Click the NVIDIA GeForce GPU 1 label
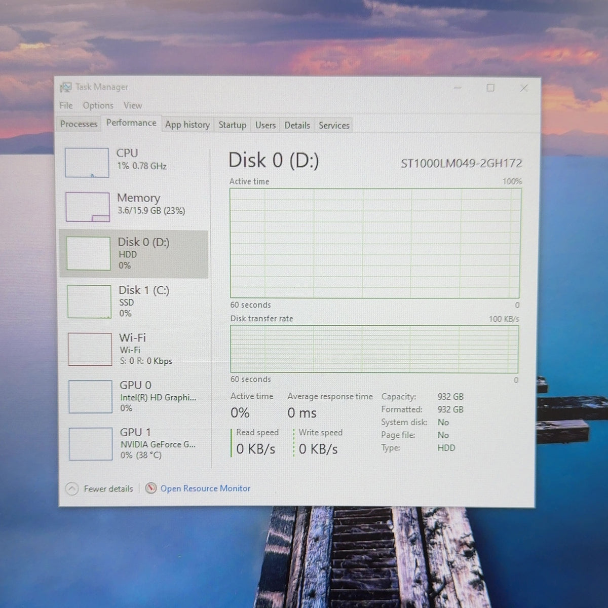 coord(158,444)
